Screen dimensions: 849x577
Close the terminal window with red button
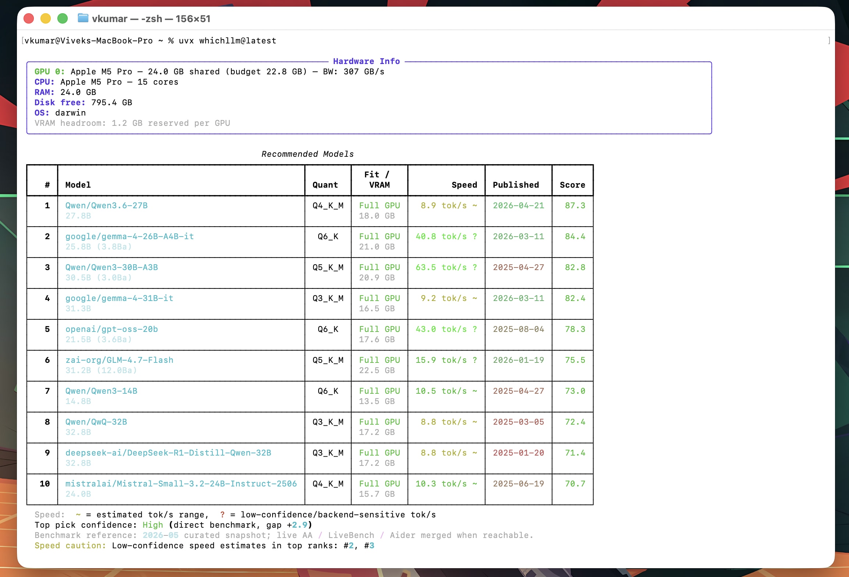(29, 18)
